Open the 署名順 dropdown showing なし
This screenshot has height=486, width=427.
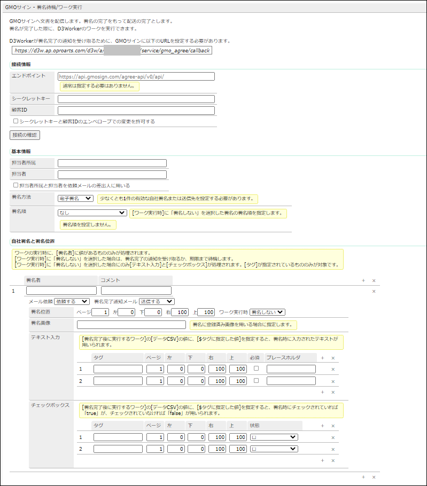point(92,213)
